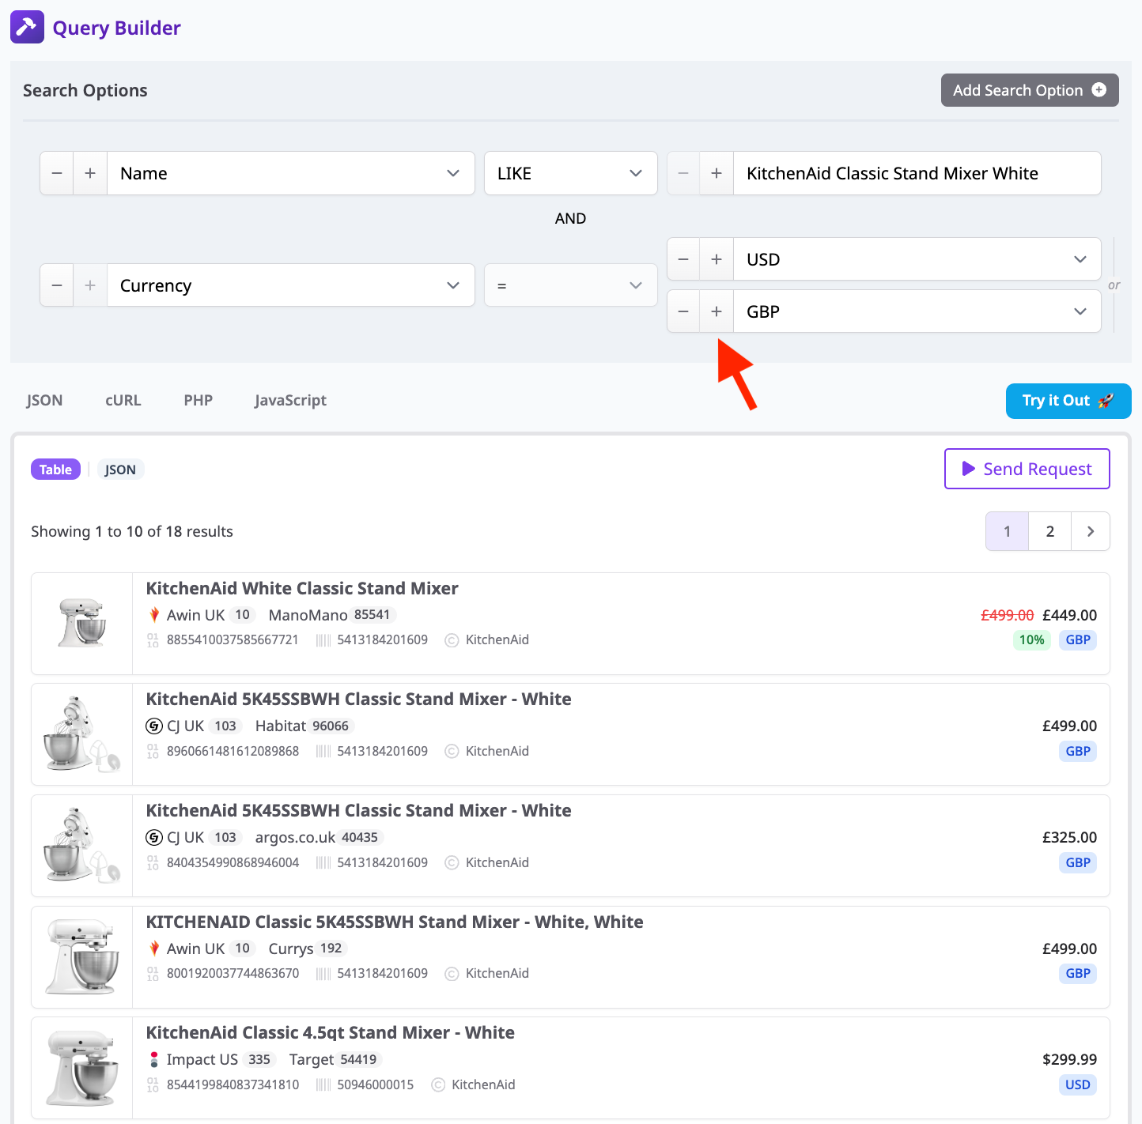Click the ManoMano 85541 merchant label

click(x=332, y=615)
